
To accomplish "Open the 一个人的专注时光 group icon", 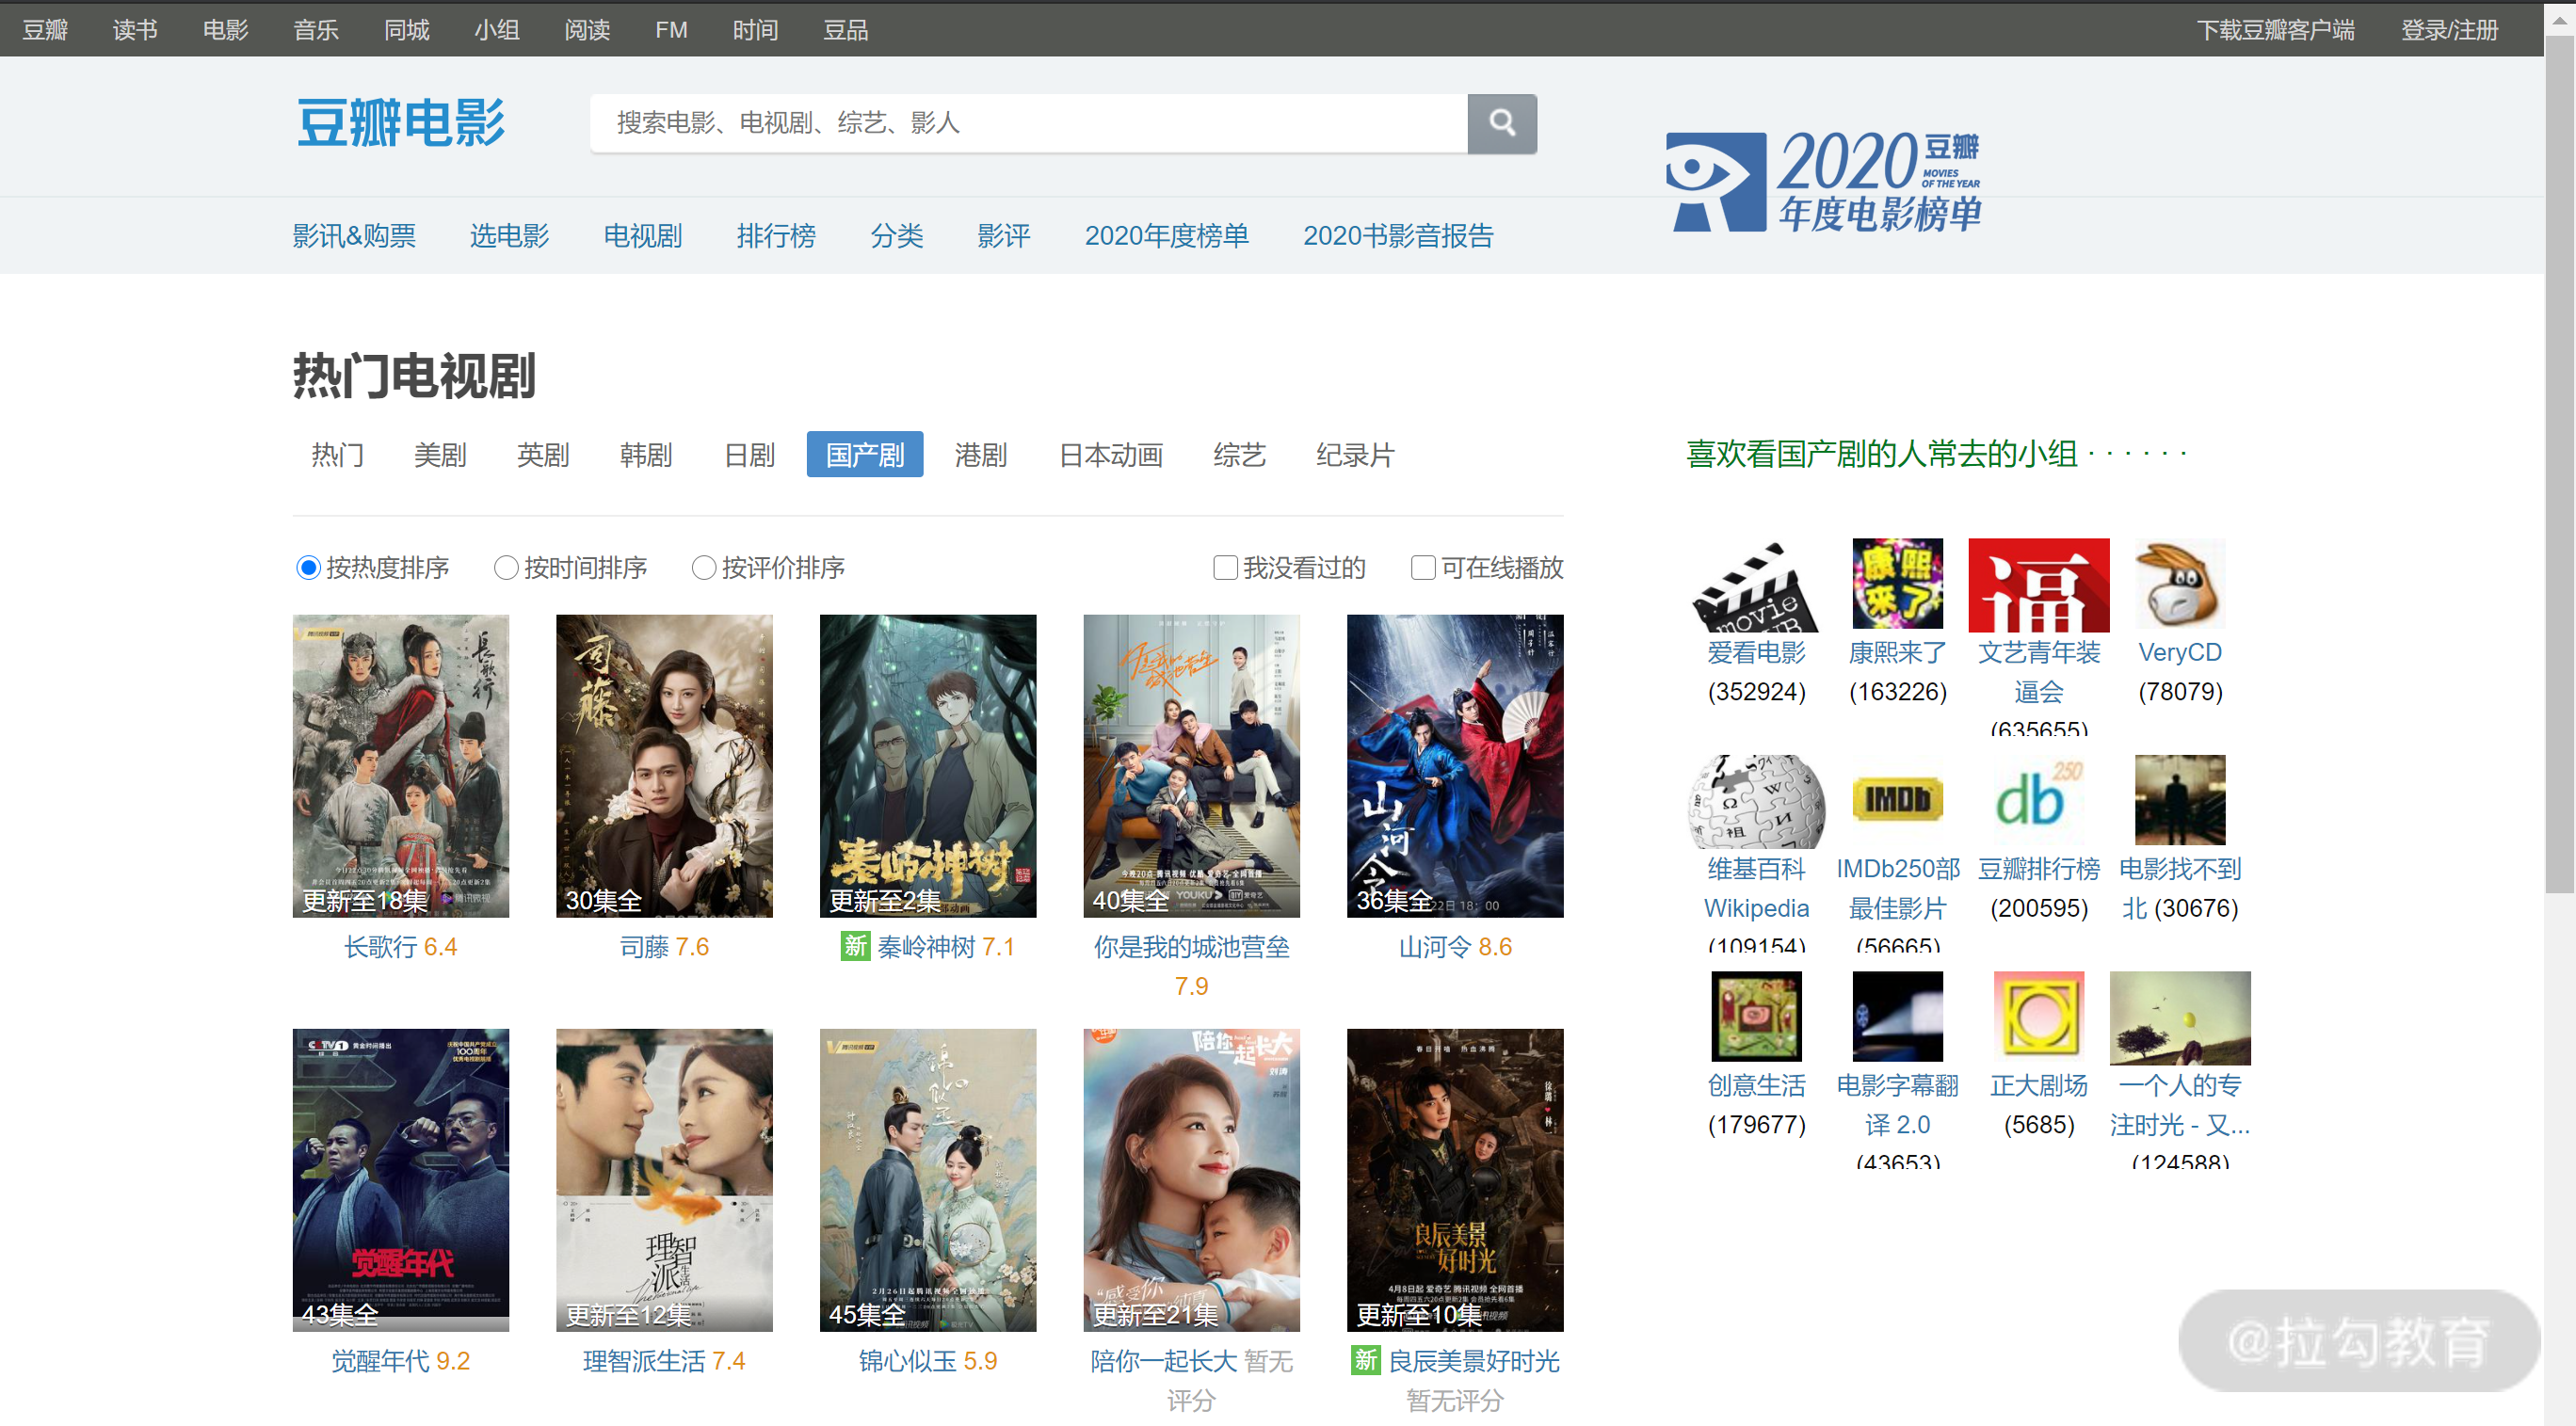I will (x=2179, y=1017).
